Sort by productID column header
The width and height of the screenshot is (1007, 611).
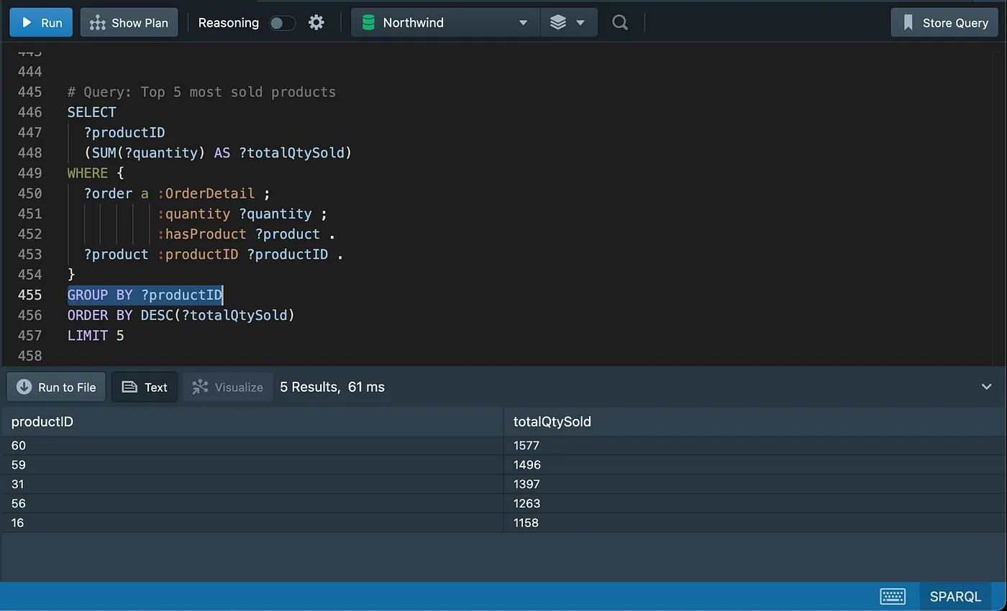(252, 422)
